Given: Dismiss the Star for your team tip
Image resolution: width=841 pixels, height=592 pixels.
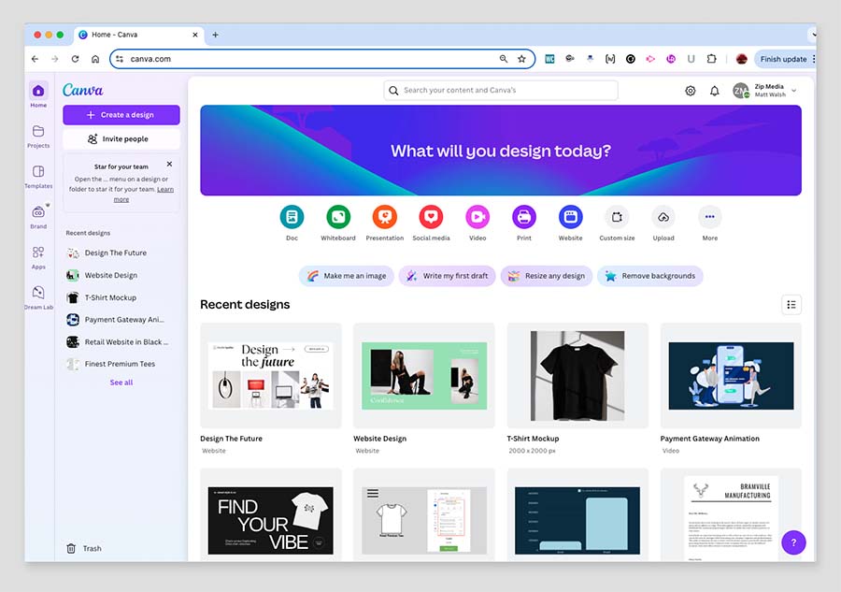Looking at the screenshot, I should (169, 165).
